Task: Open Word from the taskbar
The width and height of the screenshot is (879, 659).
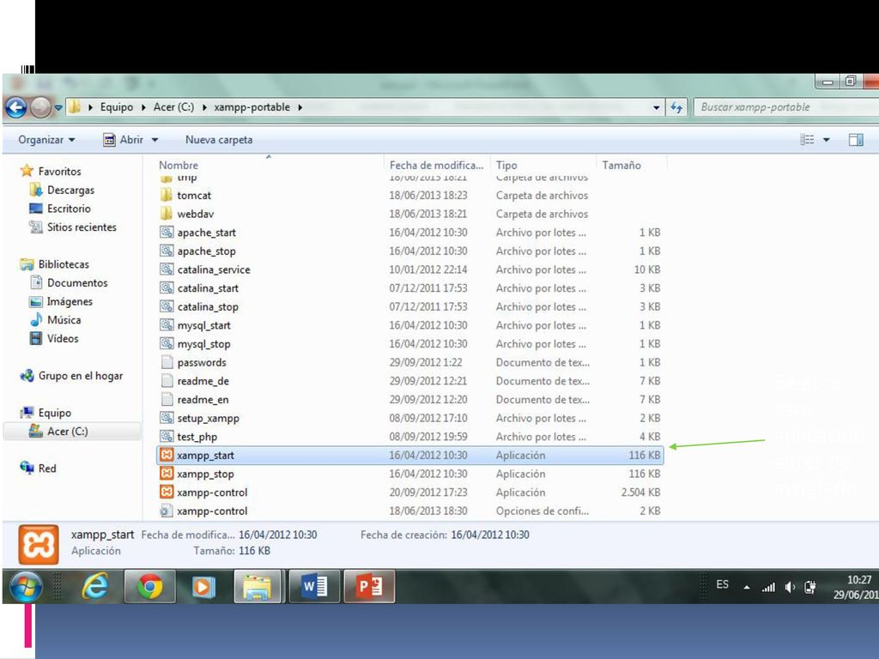Action: (314, 587)
